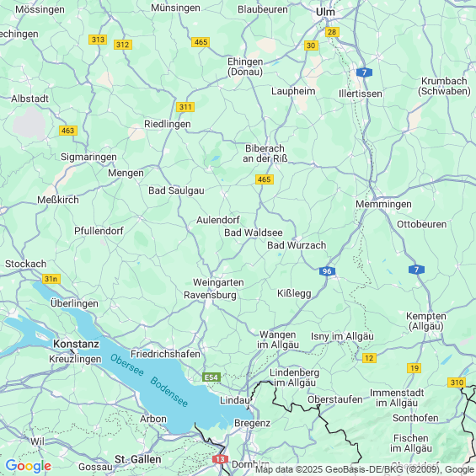Screen dimensions: 476x476
Task: Click the E54 route badge near Lindau
Action: pos(211,377)
